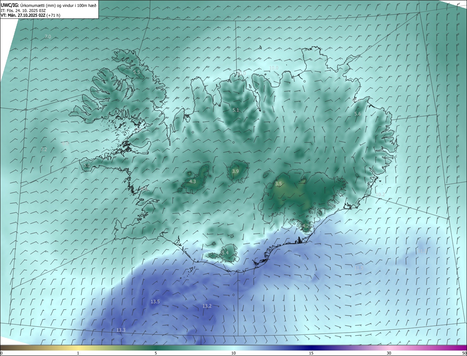The image size is (467, 356).
Task: Click the colour scale tick label 15
Action: click(311, 353)
